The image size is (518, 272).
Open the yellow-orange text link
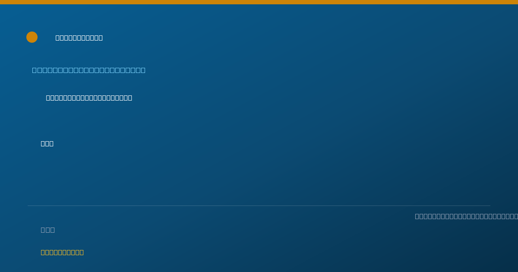click(x=62, y=252)
